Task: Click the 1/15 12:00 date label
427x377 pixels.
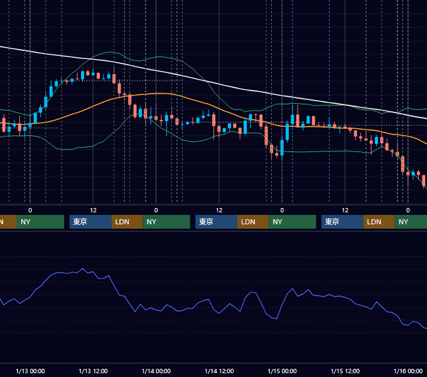Action: 345,371
